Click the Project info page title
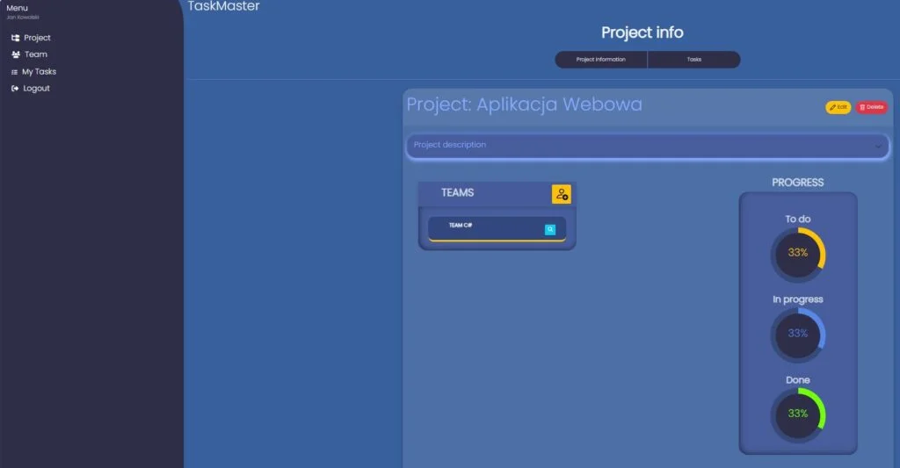This screenshot has width=900, height=468. pyautogui.click(x=642, y=32)
